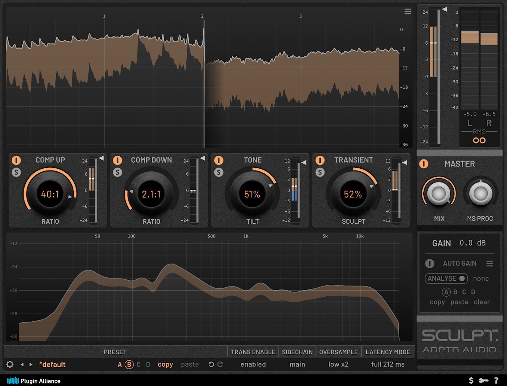
Task: Select preset slot B in bottom bar
Action: [129, 365]
